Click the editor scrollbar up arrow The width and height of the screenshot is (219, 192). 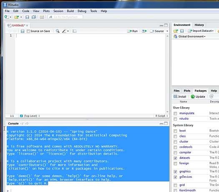coord(167,36)
